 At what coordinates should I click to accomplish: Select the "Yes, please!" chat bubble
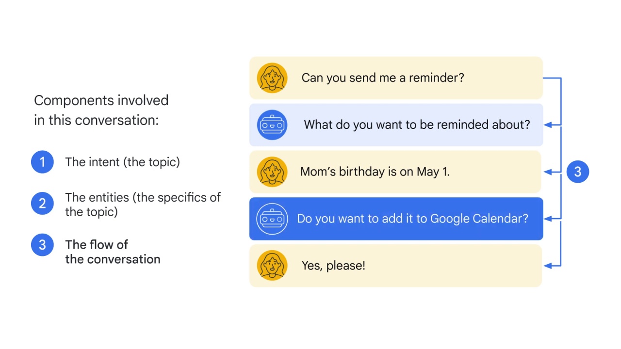(395, 266)
